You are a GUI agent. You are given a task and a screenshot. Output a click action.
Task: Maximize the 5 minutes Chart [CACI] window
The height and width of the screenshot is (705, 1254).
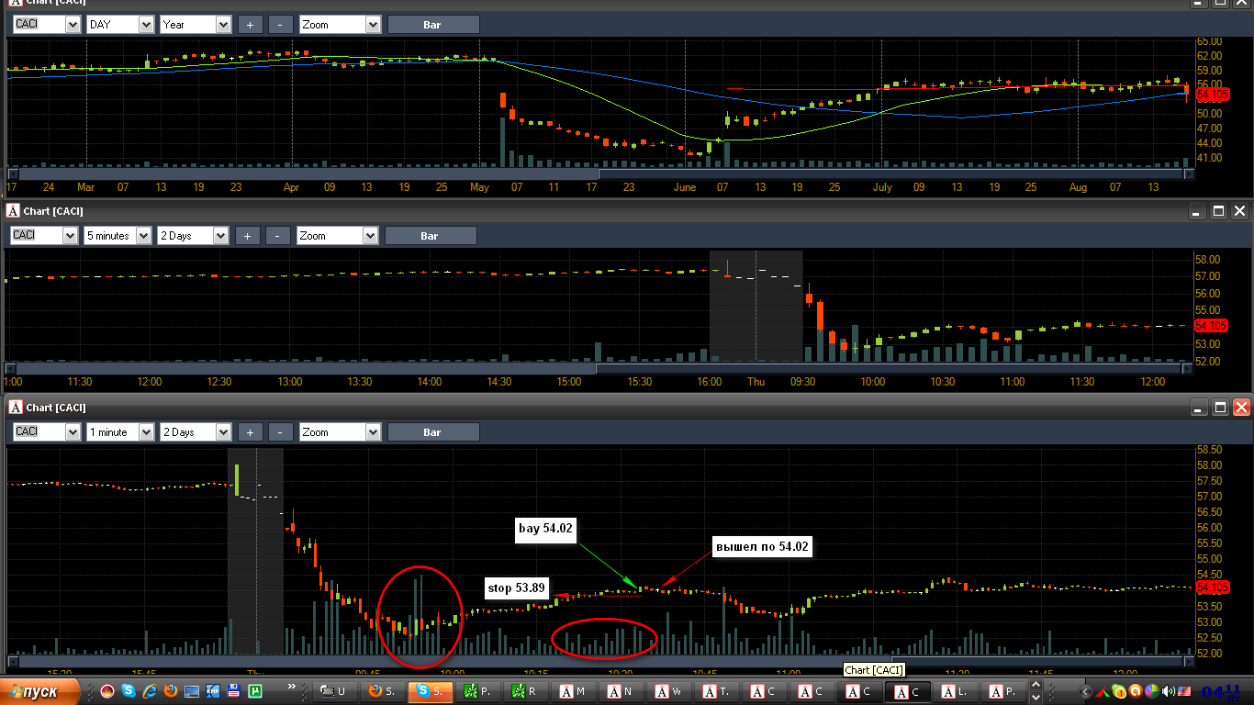coord(1218,211)
